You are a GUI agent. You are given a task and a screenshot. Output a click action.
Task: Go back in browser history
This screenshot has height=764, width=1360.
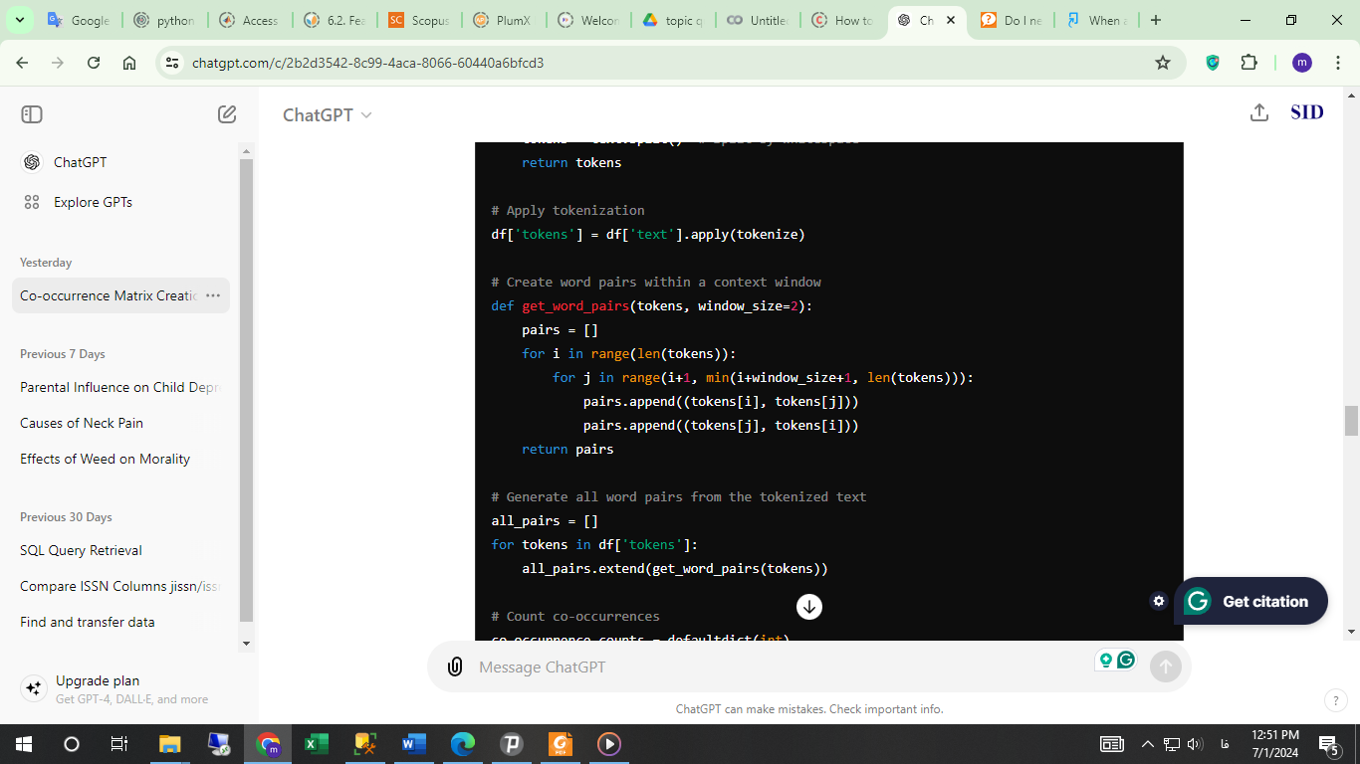point(22,63)
